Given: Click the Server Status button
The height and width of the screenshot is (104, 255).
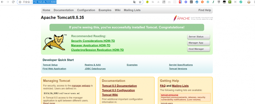Looking at the screenshot, I should pos(198,37).
